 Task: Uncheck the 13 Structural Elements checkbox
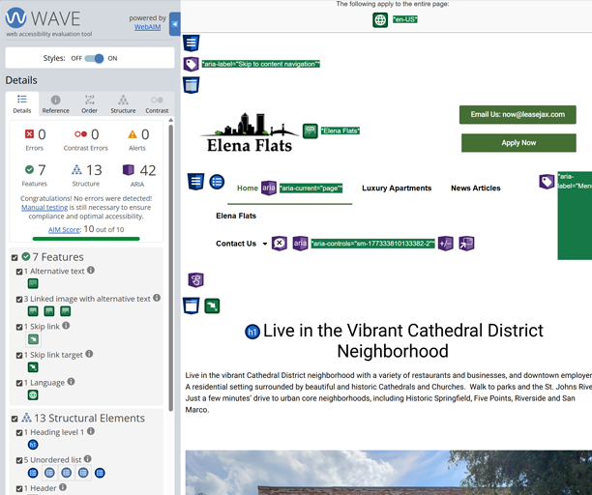(x=15, y=419)
